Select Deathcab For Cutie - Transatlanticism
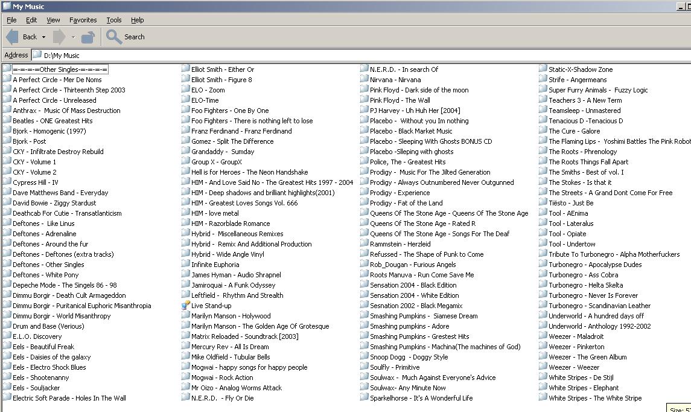The image size is (691, 412). [x=67, y=213]
